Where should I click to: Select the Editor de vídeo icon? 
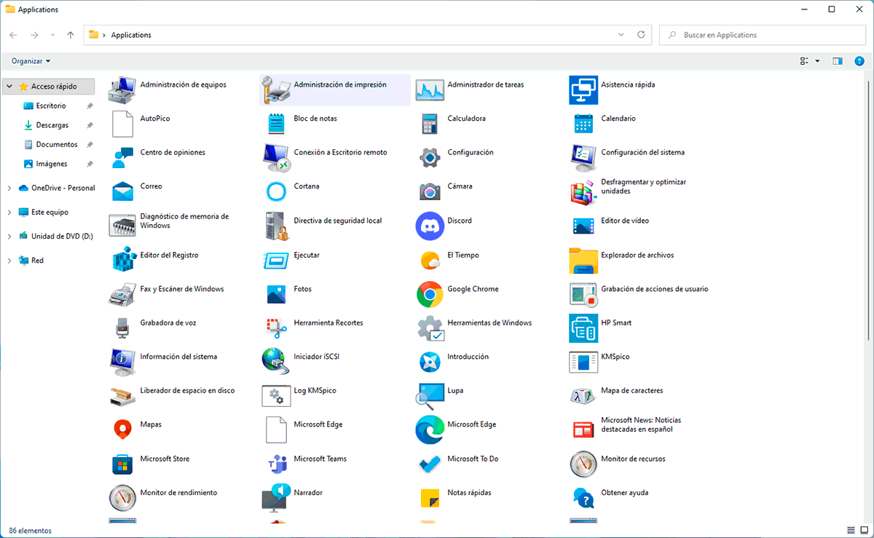pos(583,226)
